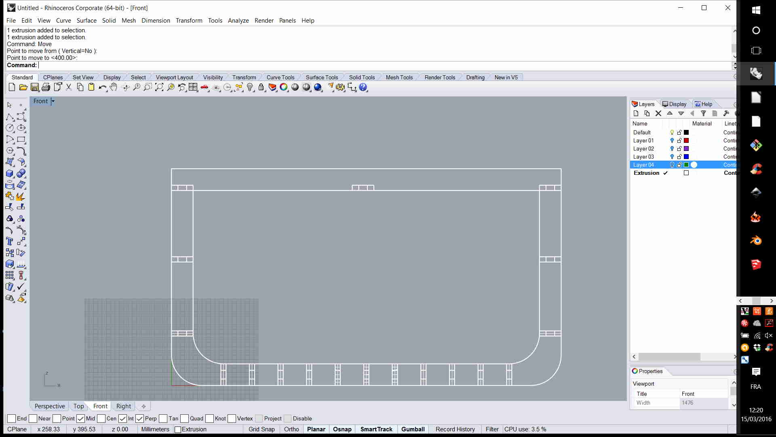Click the Print icon
The height and width of the screenshot is (437, 776).
(46, 87)
